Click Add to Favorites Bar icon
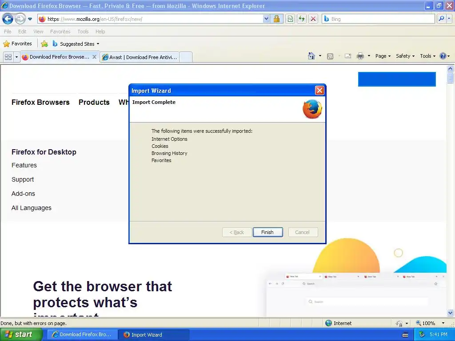Image resolution: width=455 pixels, height=341 pixels. coord(44,44)
